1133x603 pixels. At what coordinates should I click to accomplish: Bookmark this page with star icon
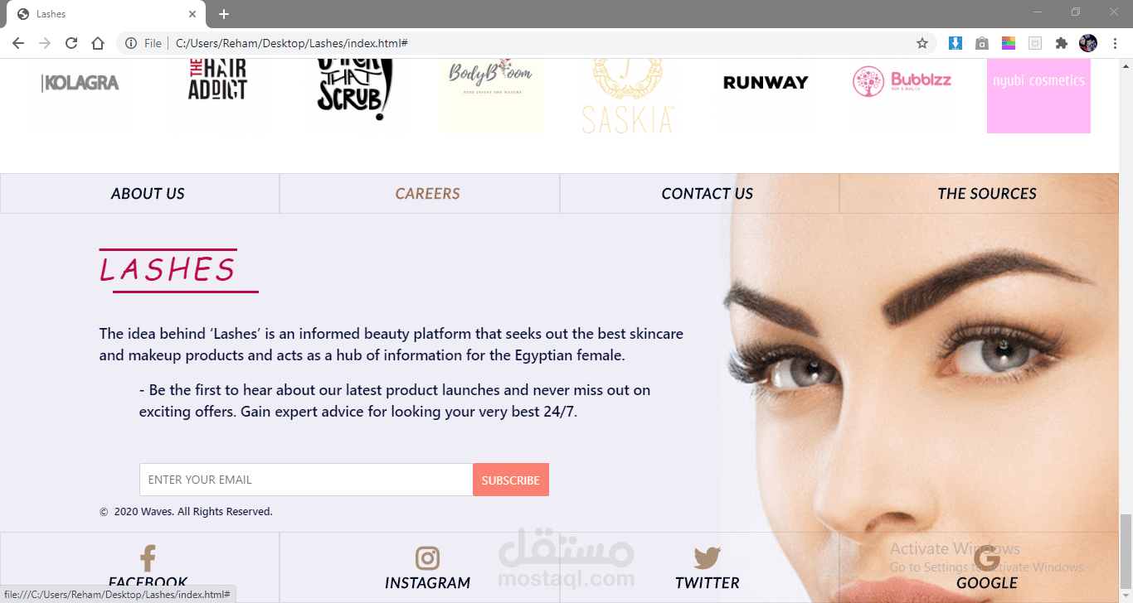[922, 43]
